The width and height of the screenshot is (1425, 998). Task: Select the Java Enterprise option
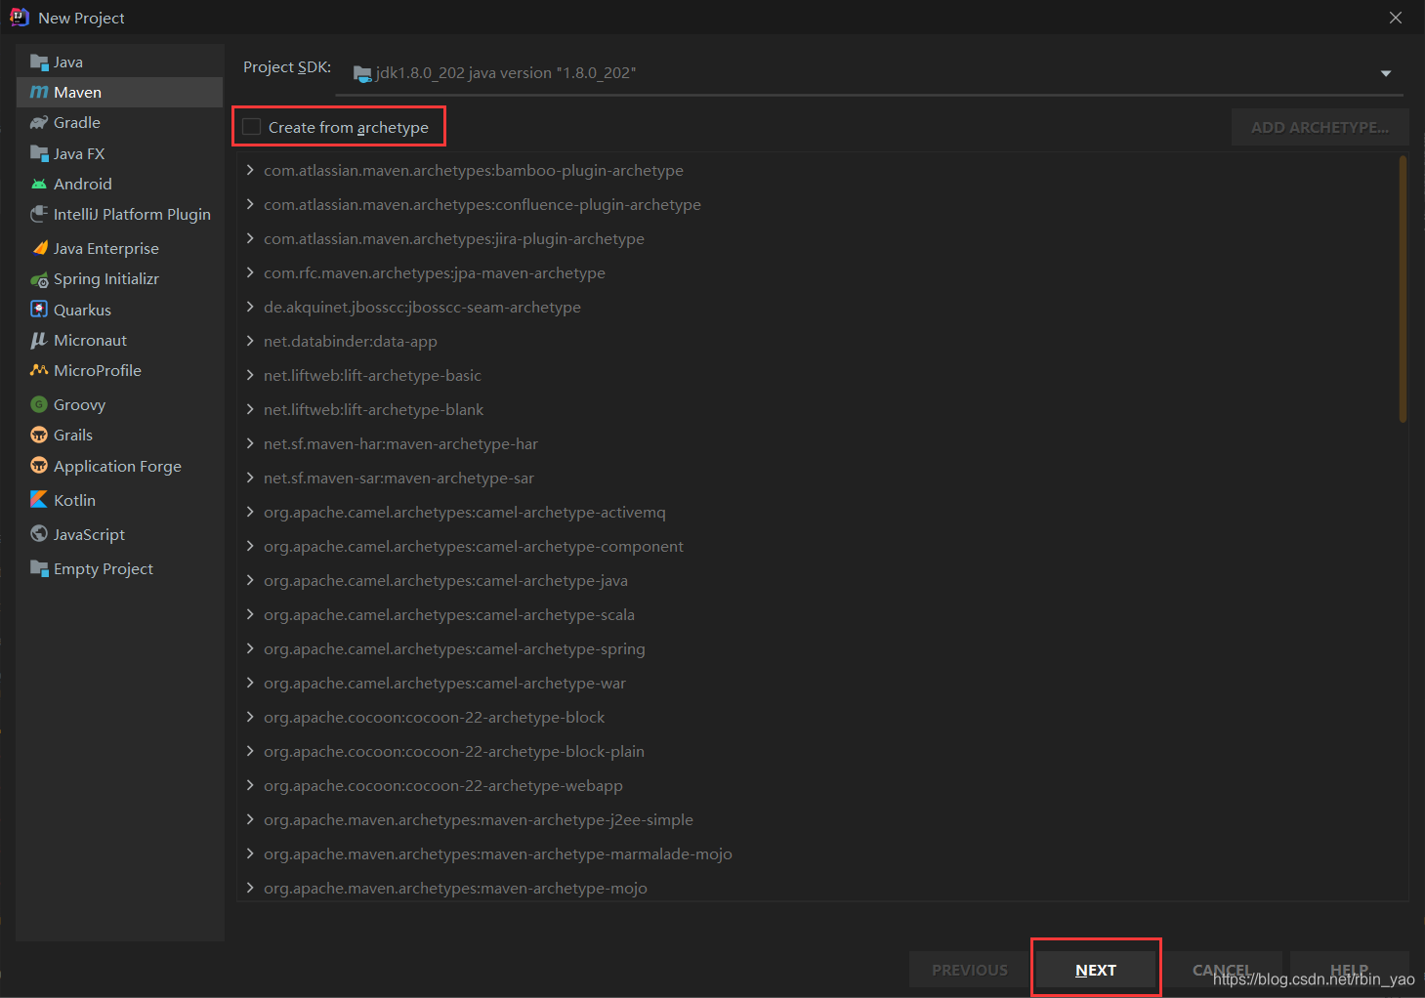(x=105, y=247)
